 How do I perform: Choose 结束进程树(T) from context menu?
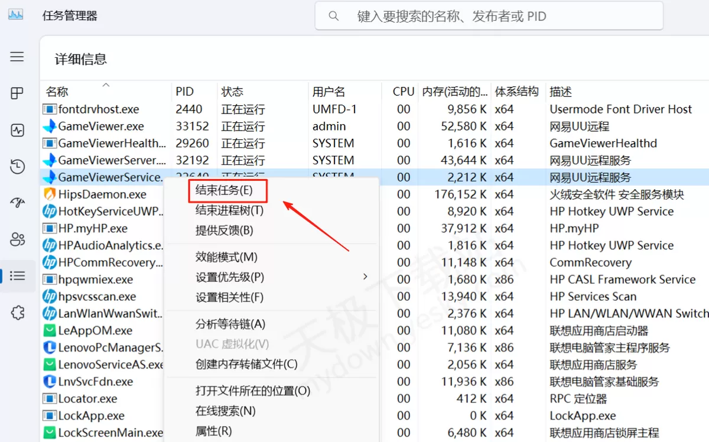(229, 210)
